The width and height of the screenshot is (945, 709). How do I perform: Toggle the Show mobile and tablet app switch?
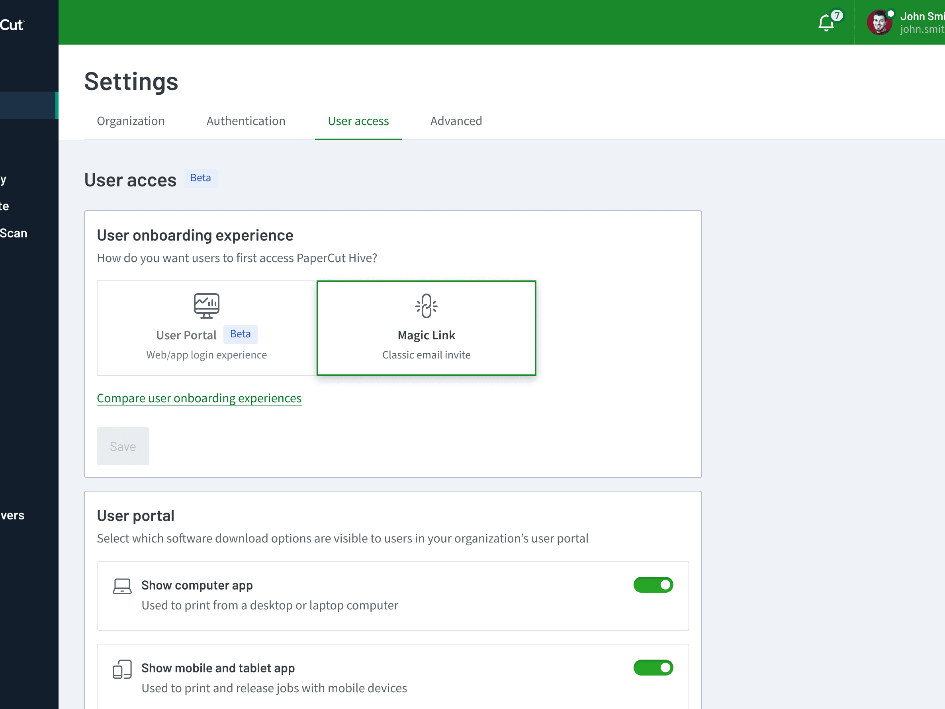[x=653, y=668]
